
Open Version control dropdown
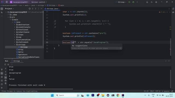pos(39,2)
